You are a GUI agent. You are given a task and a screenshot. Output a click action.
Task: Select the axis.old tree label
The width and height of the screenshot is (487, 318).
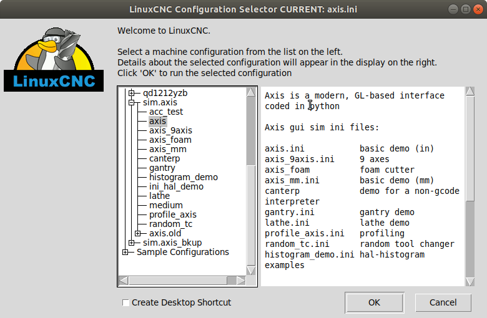(x=165, y=233)
